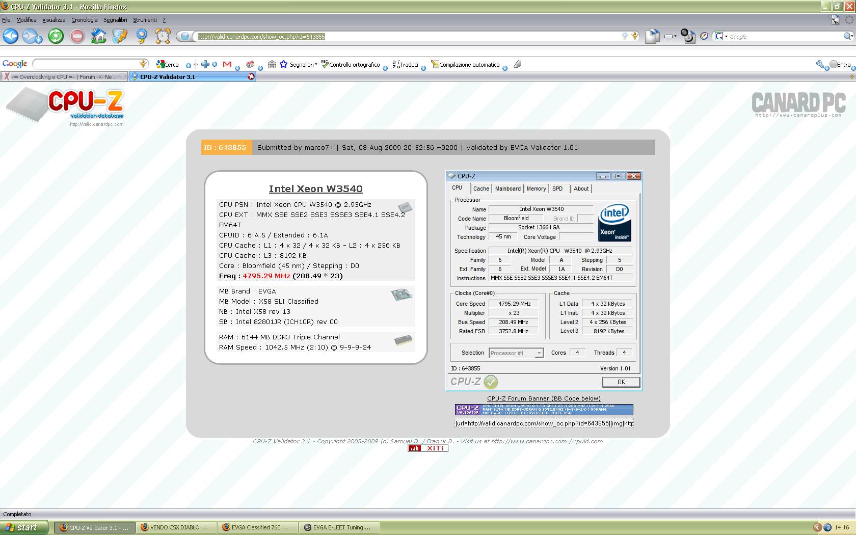Open VENDO CSX DIABLO taskbar window

coord(176,527)
